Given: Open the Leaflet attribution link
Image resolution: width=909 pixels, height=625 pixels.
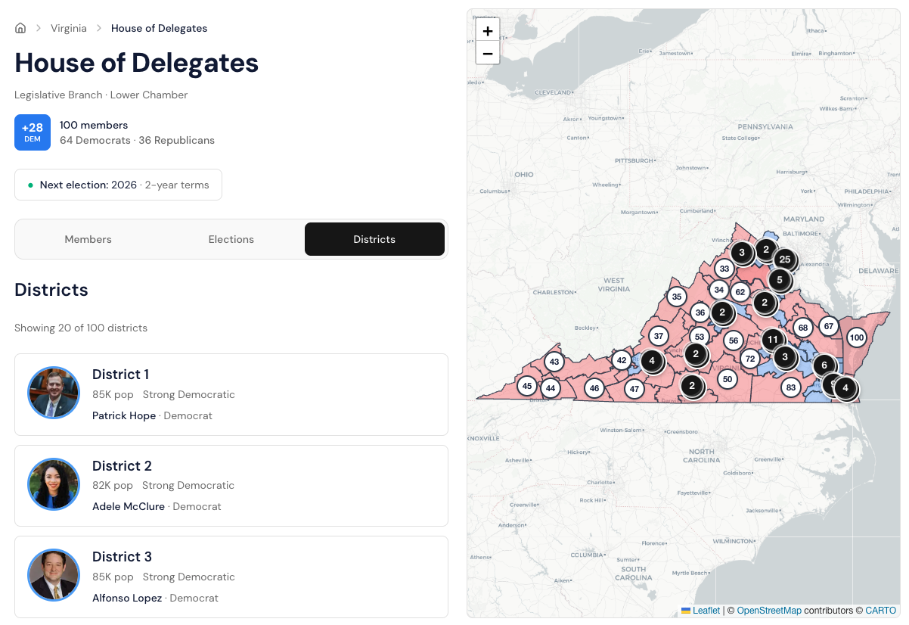Looking at the screenshot, I should (706, 611).
